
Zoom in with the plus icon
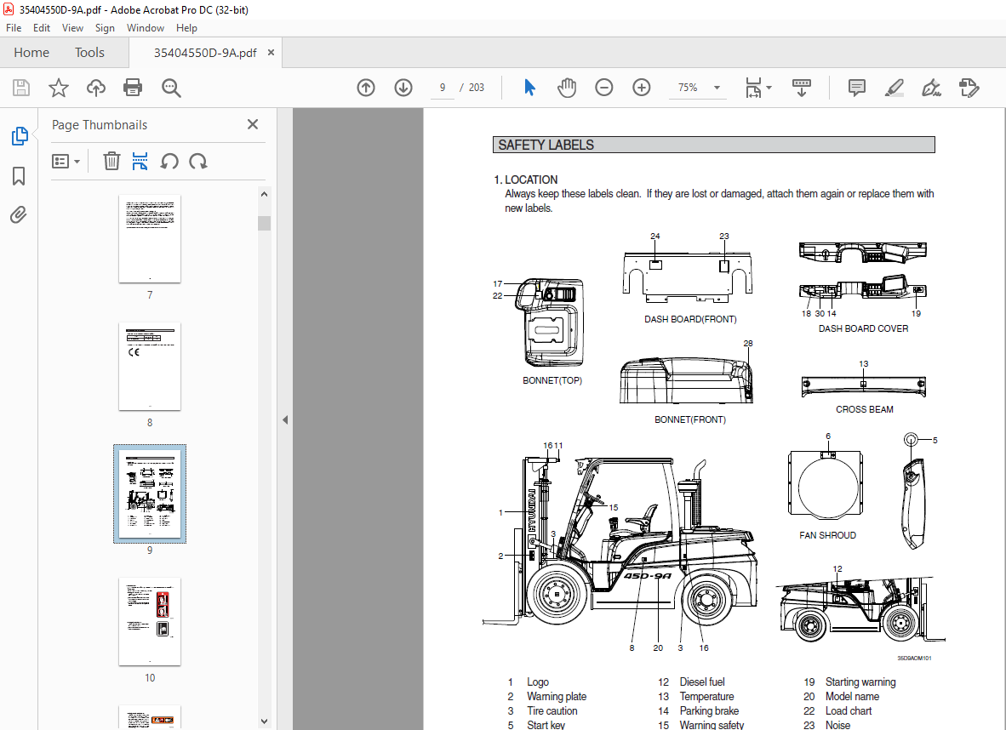tap(642, 88)
